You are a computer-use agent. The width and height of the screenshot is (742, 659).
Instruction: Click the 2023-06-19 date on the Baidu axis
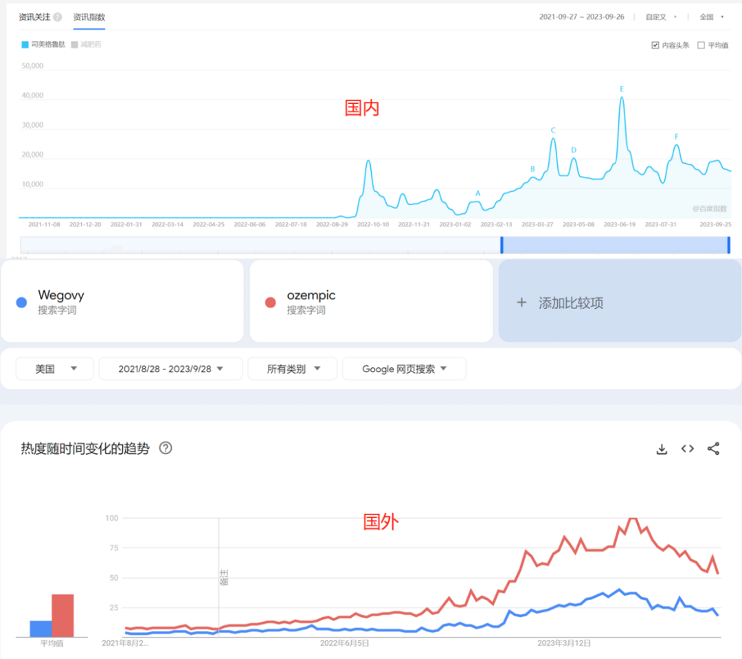pyautogui.click(x=620, y=224)
